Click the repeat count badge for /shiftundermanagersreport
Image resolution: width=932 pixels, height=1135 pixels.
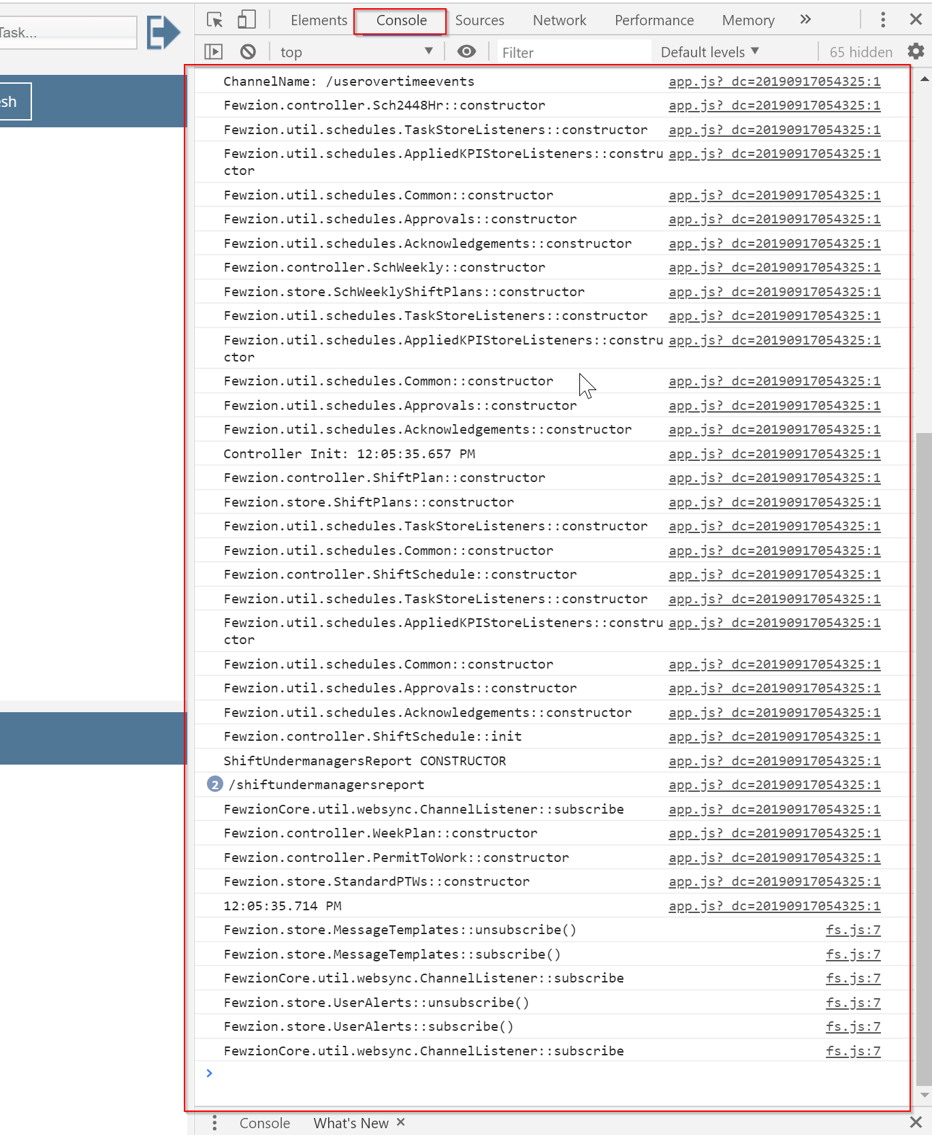214,784
